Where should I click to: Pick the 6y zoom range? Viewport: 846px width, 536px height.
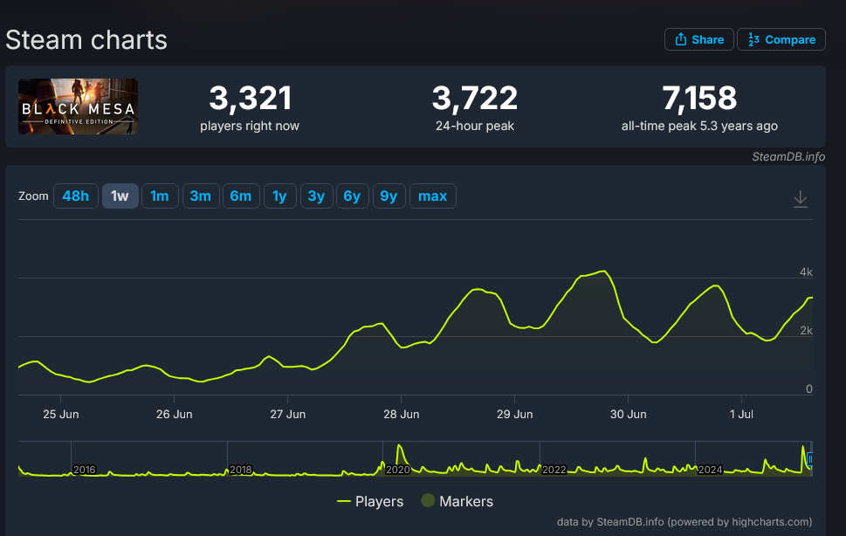point(353,196)
